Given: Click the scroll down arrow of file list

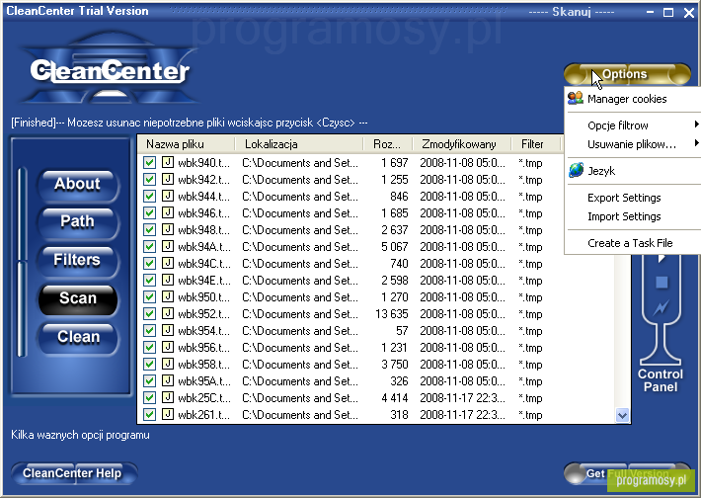Looking at the screenshot, I should pyautogui.click(x=622, y=415).
